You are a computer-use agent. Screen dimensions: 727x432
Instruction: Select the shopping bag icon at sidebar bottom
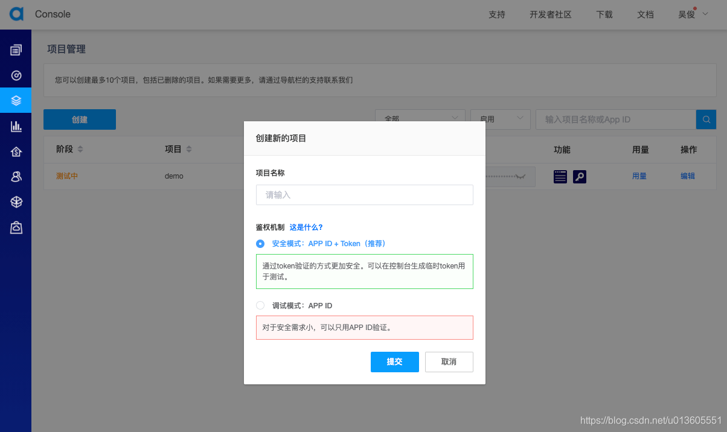coord(16,227)
